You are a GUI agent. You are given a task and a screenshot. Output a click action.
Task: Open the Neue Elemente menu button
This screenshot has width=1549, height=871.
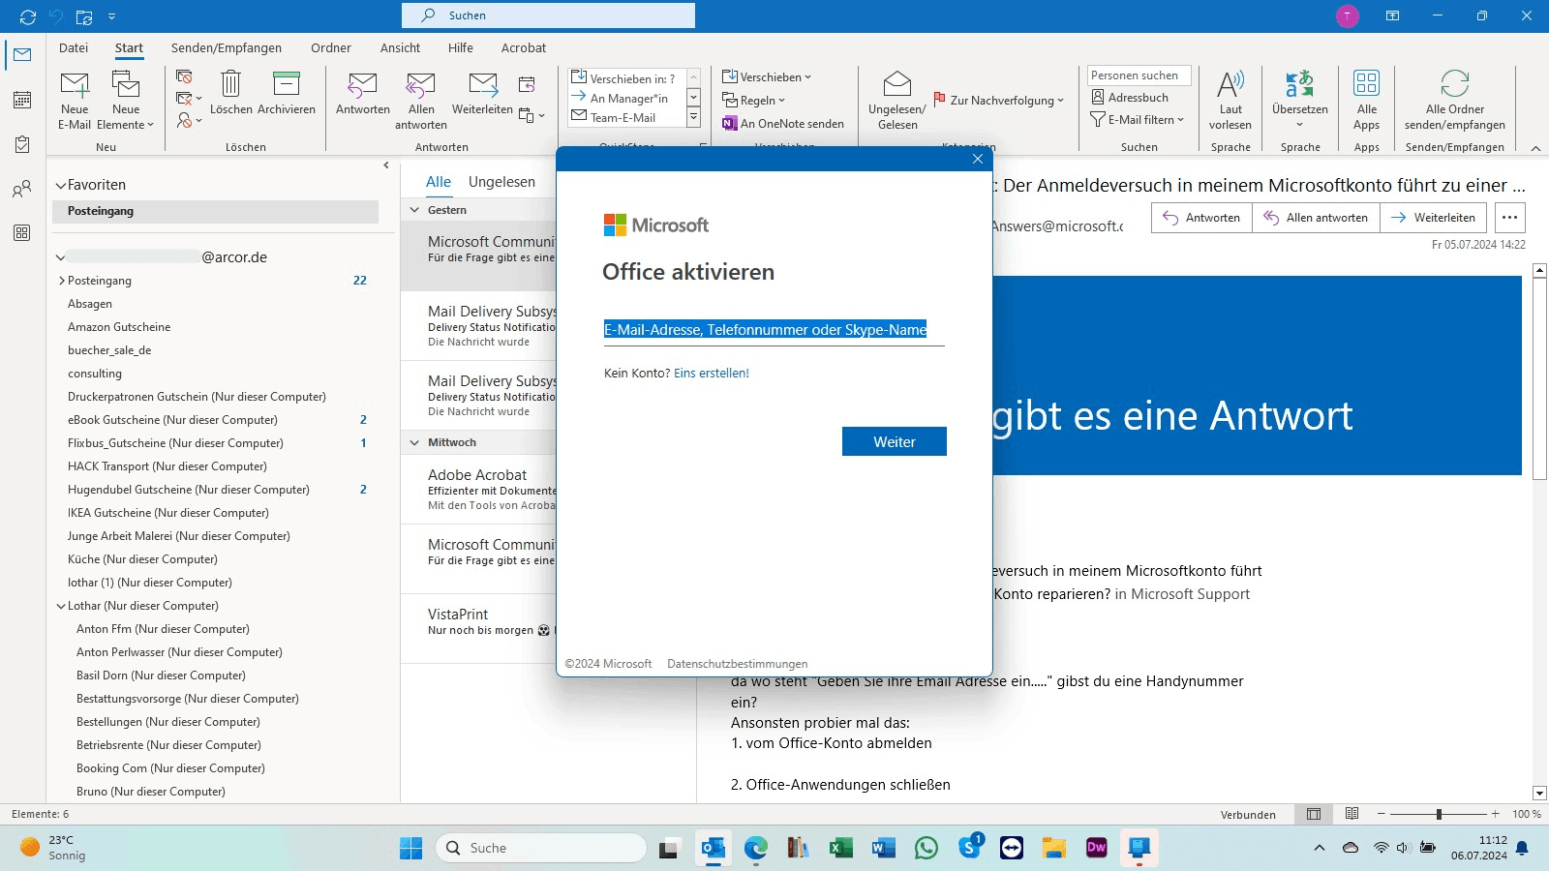(x=126, y=100)
